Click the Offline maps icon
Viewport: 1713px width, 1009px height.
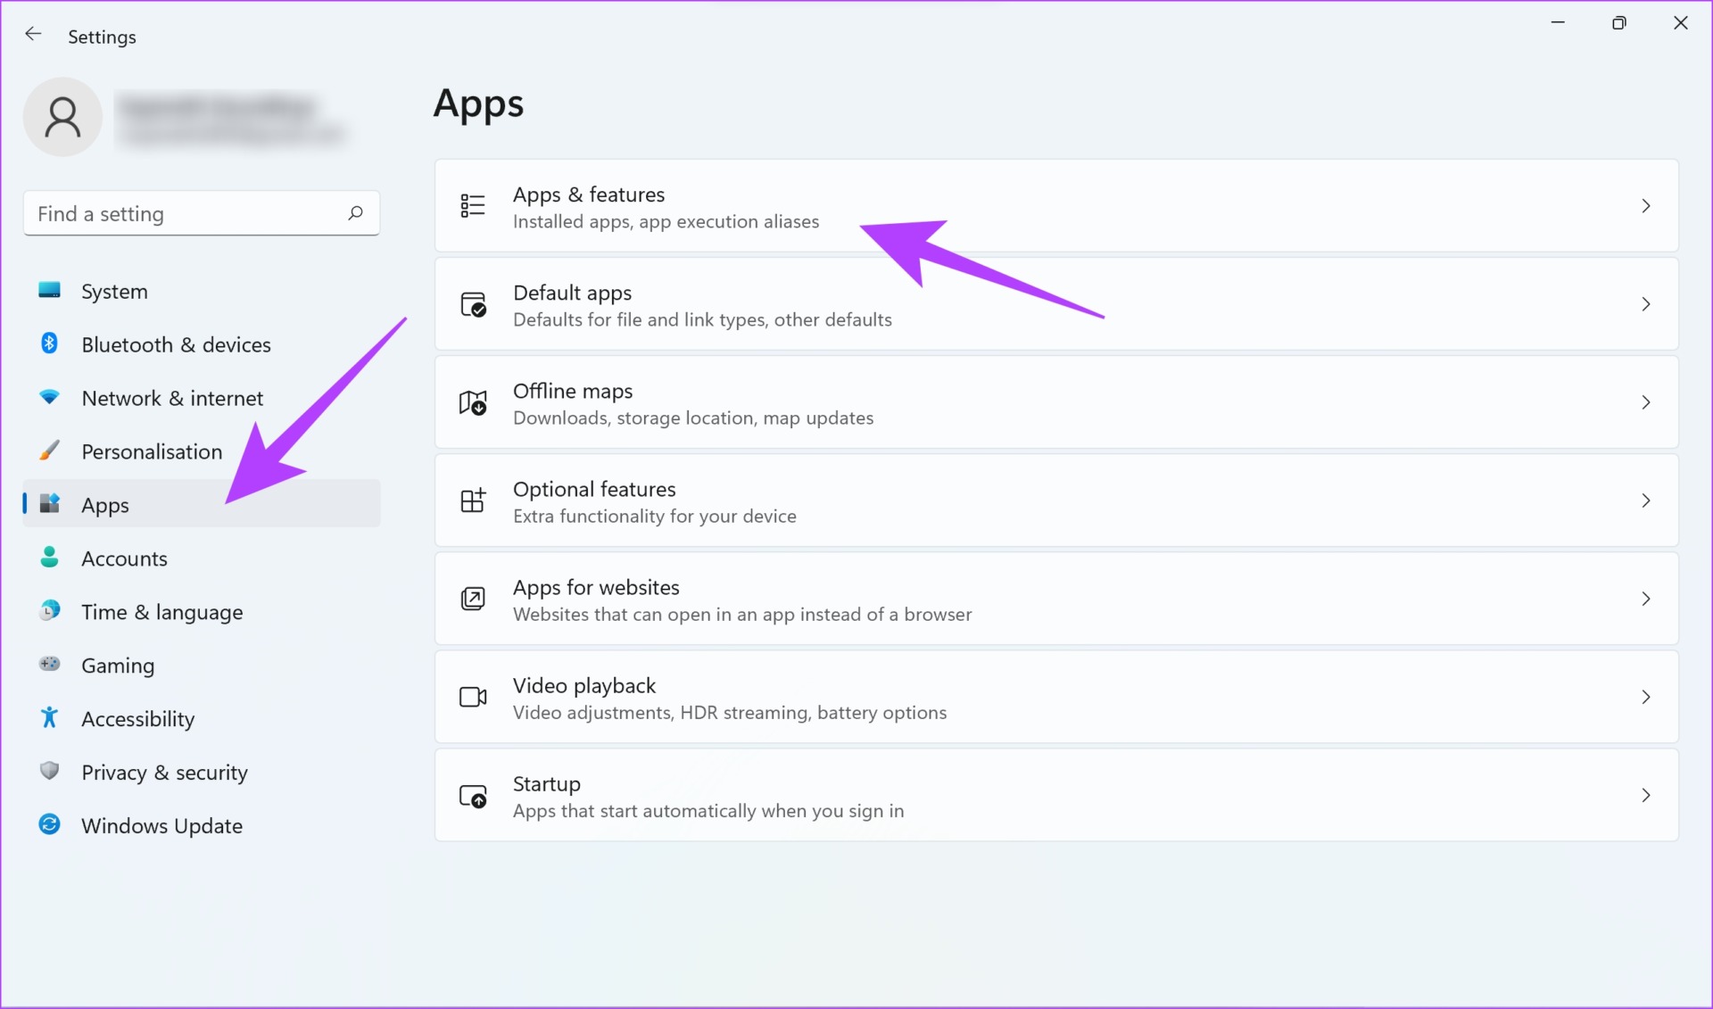coord(473,402)
